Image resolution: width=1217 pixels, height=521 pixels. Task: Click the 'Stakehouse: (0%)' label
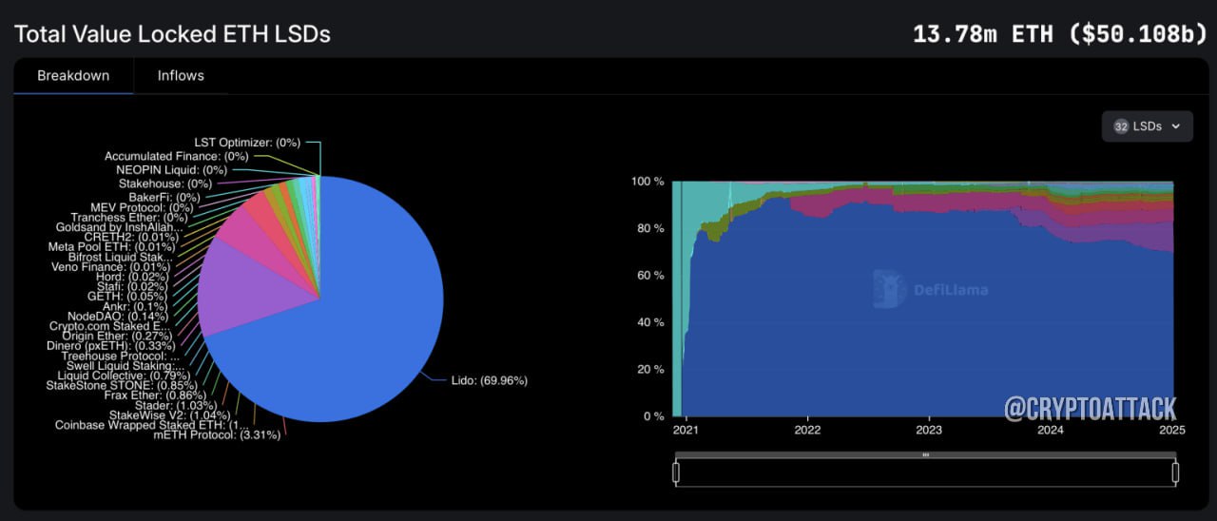[x=164, y=183]
